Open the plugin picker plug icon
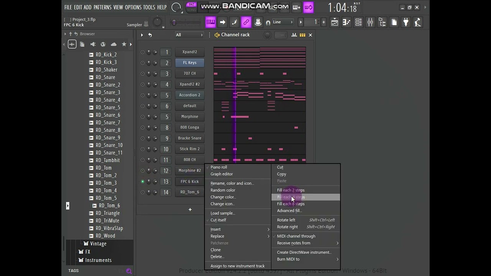 coord(406,22)
